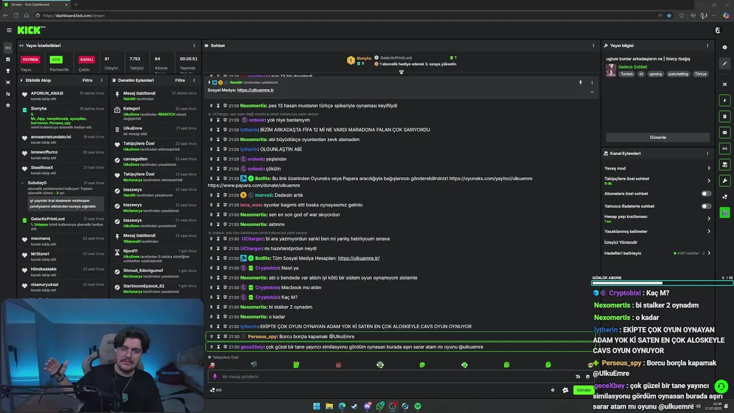Toggle Yalnızca ifadelerle sohbet switch
Viewport: 734px width, 413px height.
[706, 206]
